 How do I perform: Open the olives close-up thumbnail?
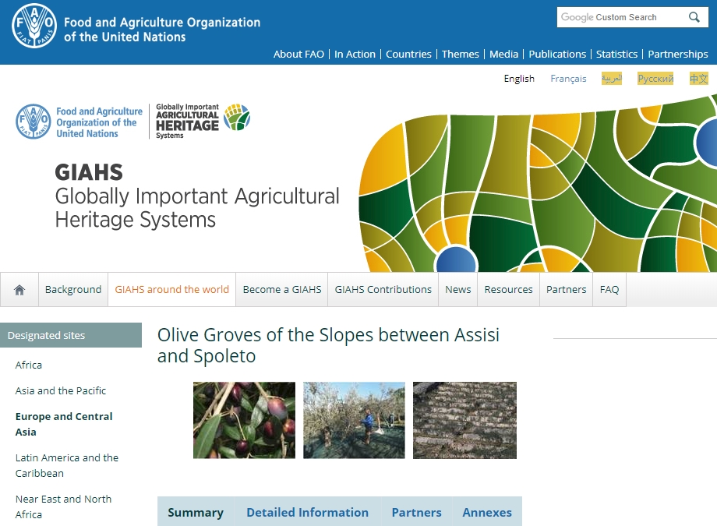244,420
